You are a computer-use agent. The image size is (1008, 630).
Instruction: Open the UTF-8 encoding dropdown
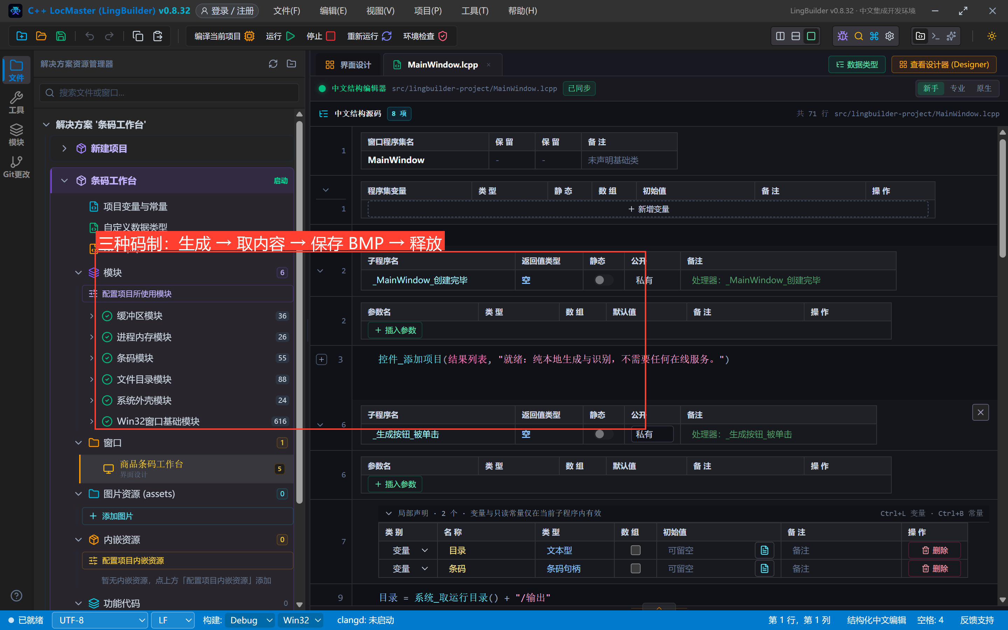coord(99,620)
